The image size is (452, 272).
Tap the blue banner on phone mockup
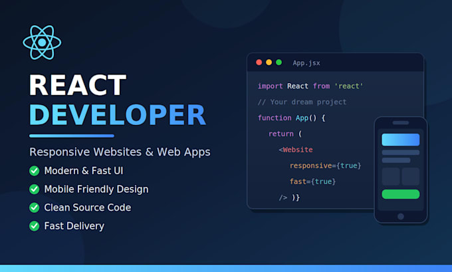point(401,140)
